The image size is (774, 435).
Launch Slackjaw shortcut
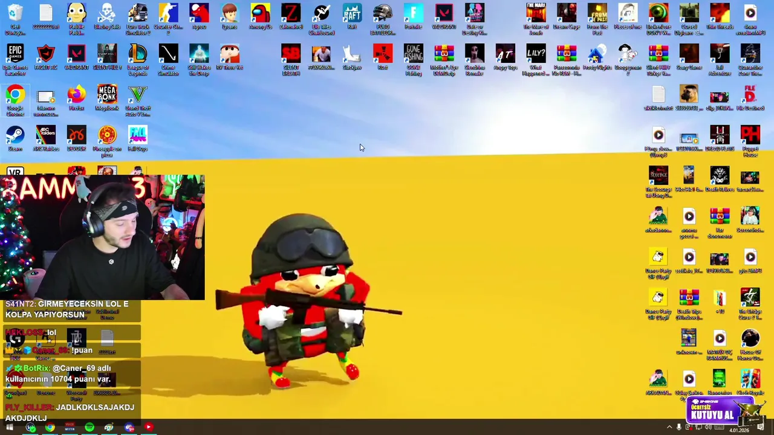[352, 57]
